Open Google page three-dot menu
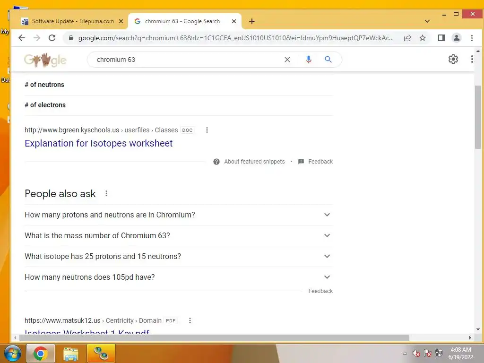The width and height of the screenshot is (484, 363). (x=472, y=59)
